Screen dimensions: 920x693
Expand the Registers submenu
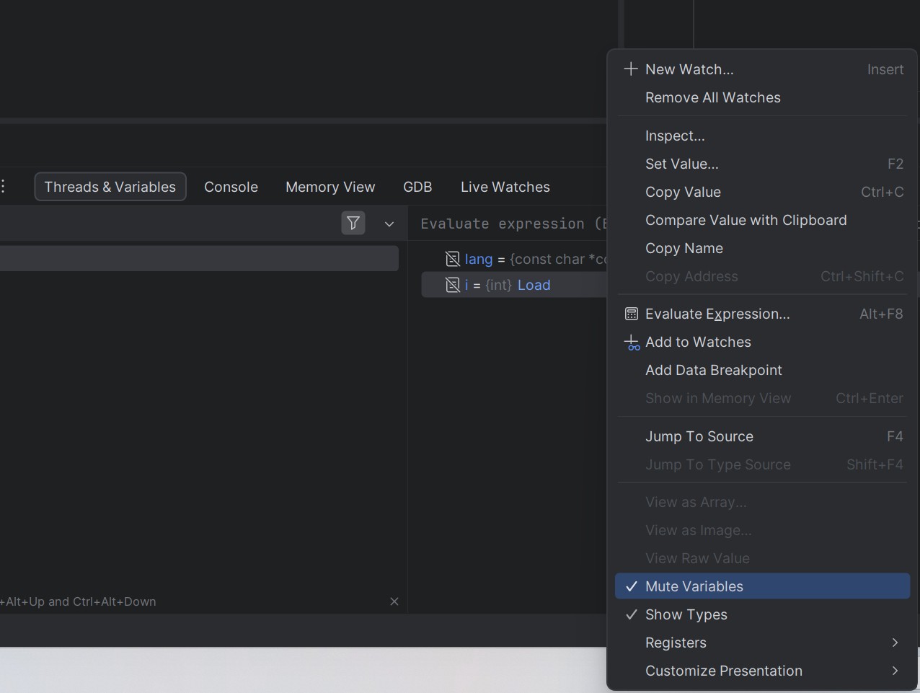tap(762, 643)
